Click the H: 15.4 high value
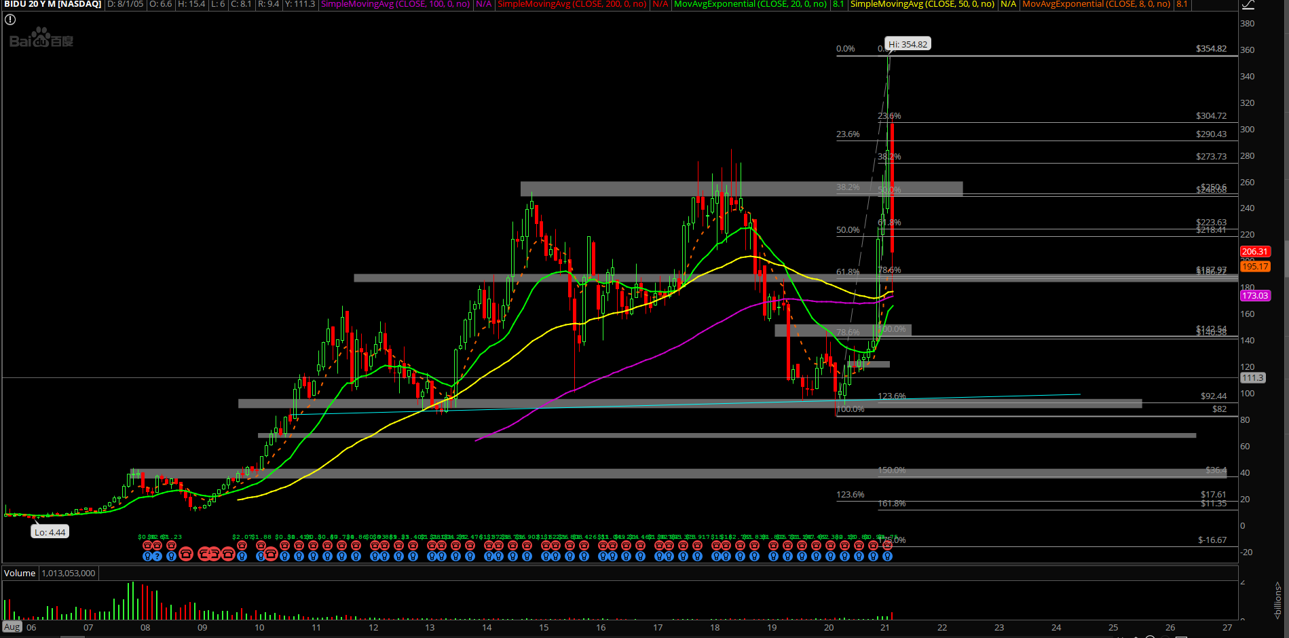Screen dimensions: 1289x638 [x=191, y=4]
